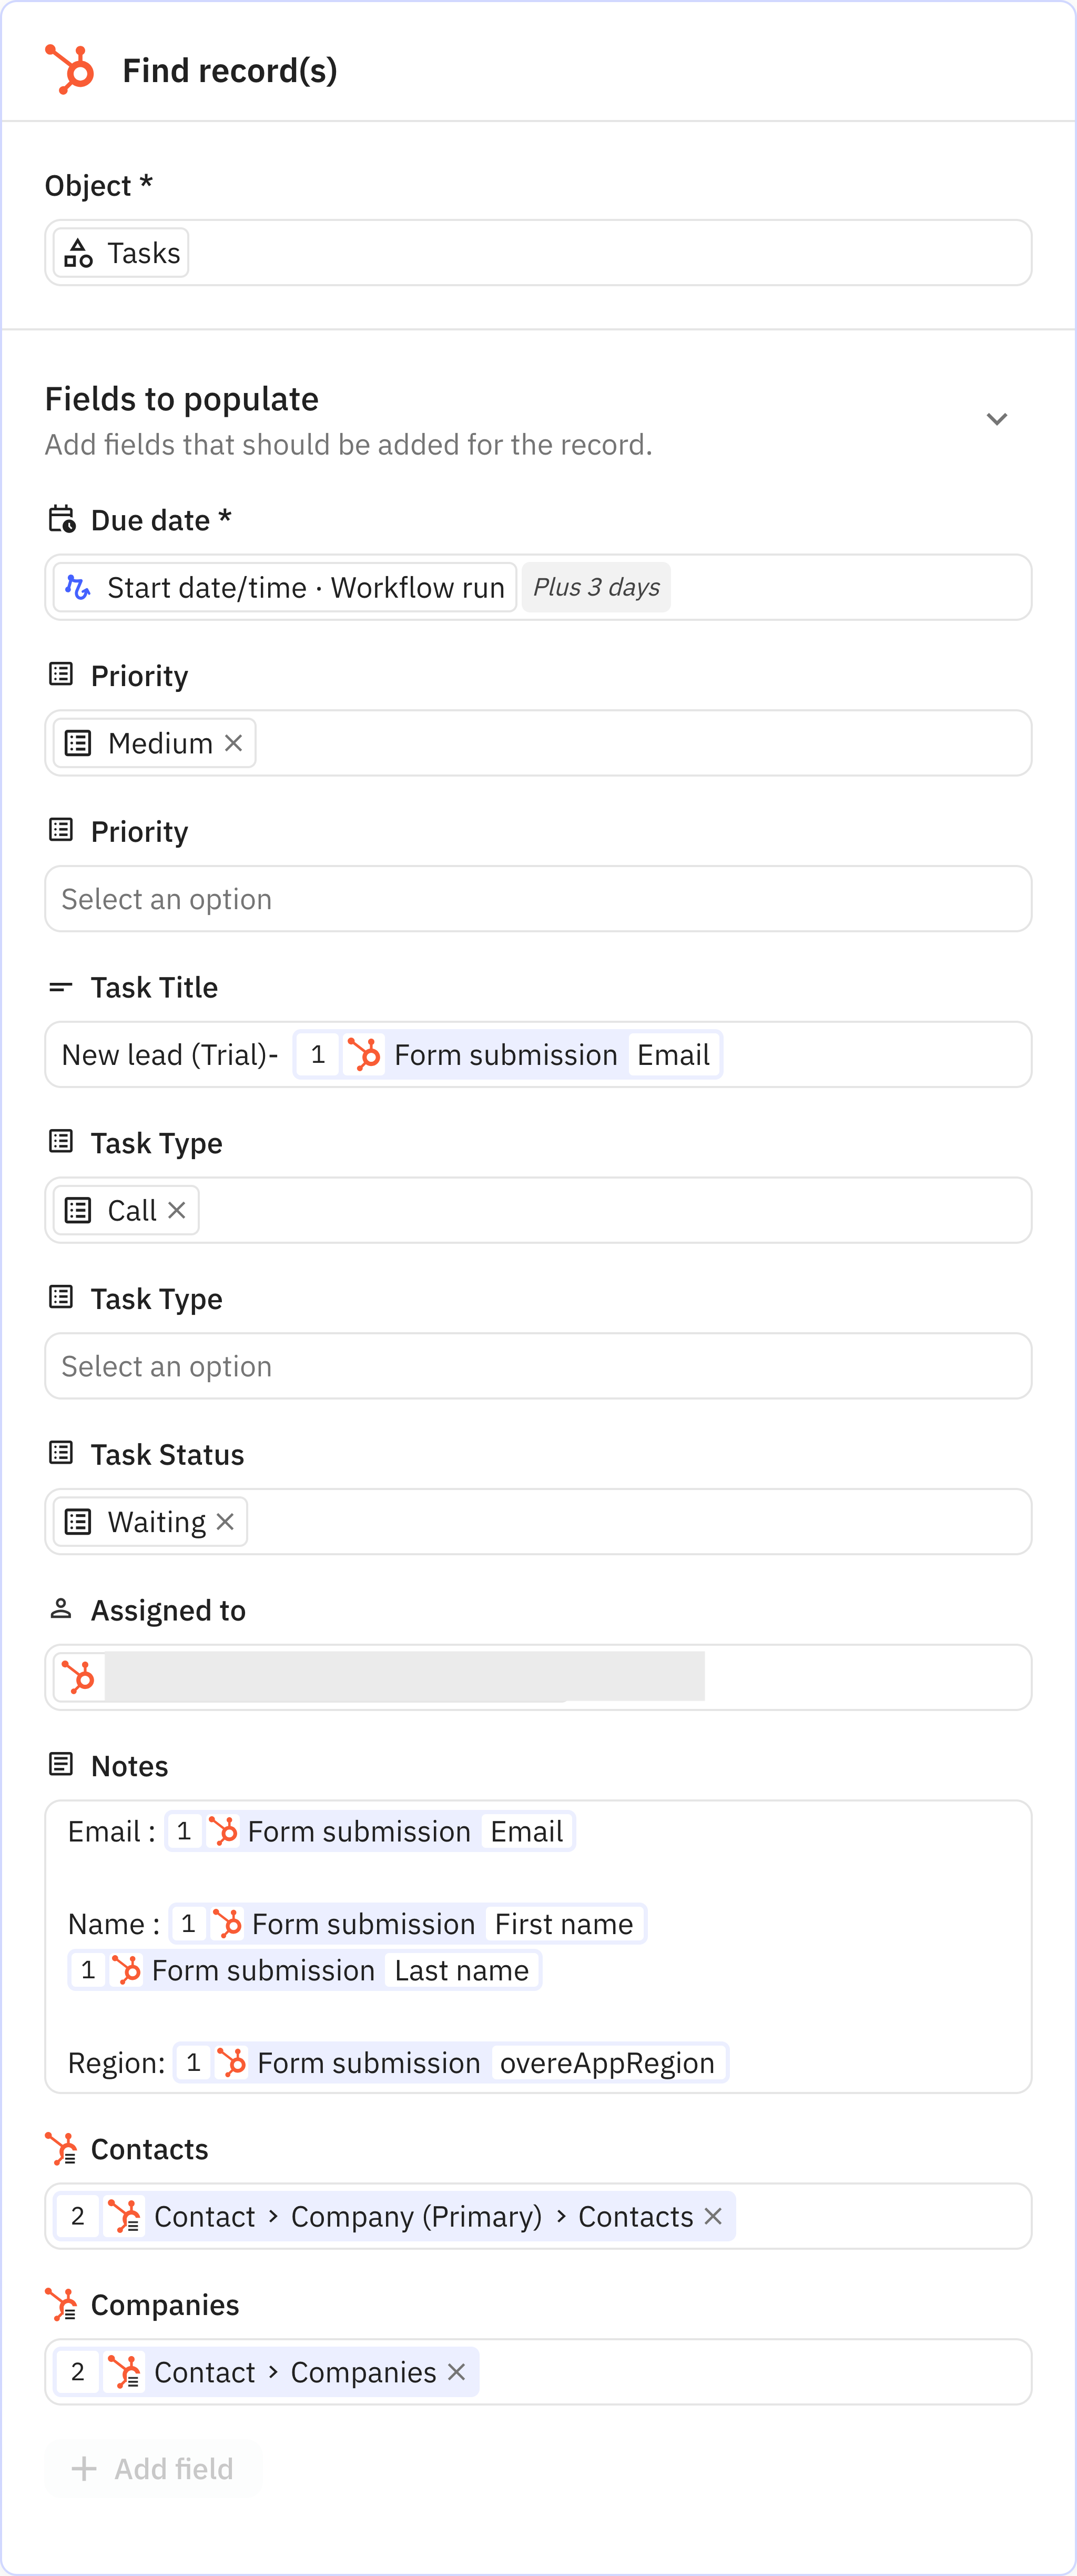This screenshot has width=1077, height=2576.
Task: Click the Plus 3 days modifier
Action: click(595, 587)
